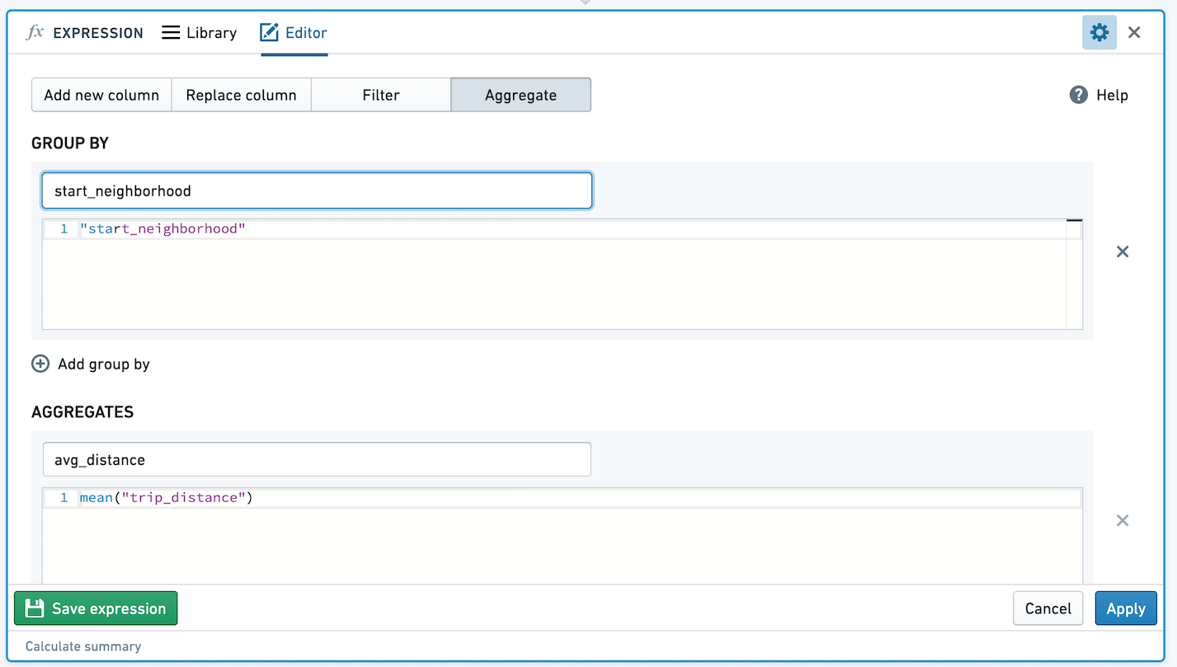Select the Aggregate mode
1177x667 pixels.
(520, 95)
